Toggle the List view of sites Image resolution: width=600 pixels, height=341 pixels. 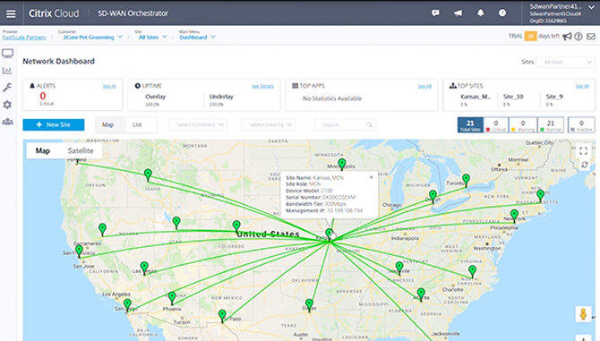(x=137, y=124)
